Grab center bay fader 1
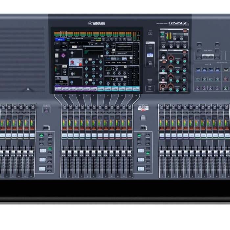230x230 pixels. [x=63, y=153]
